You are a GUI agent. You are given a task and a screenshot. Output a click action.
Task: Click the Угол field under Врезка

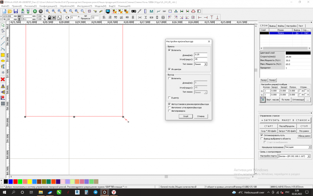(201, 59)
